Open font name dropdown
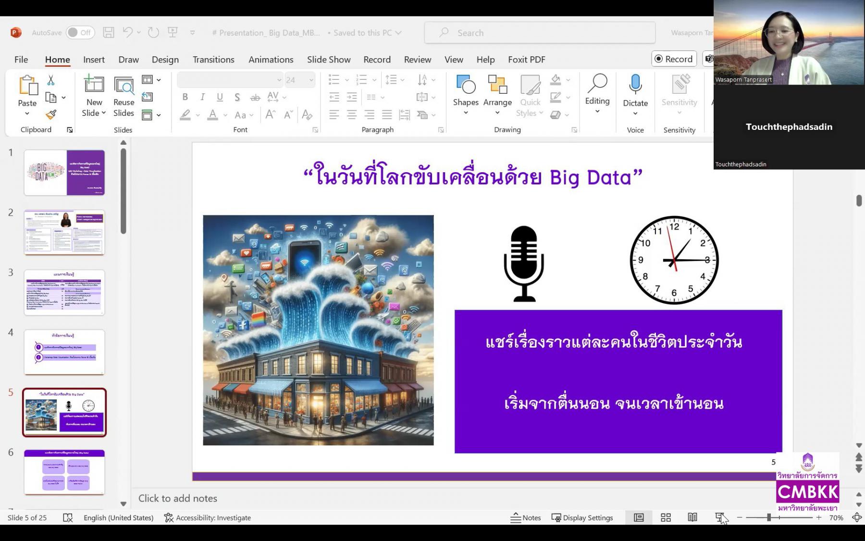 tap(279, 80)
